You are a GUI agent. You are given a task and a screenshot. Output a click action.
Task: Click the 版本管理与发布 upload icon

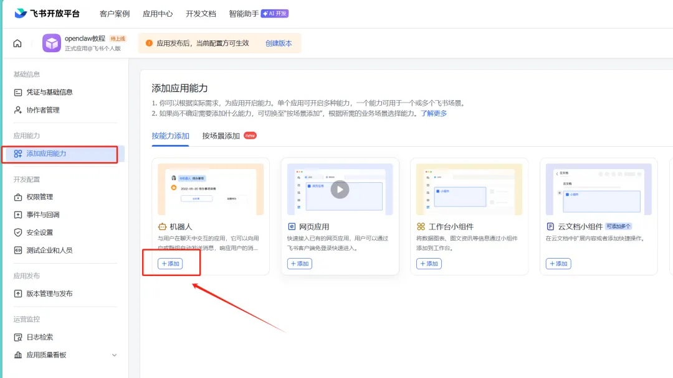coord(18,293)
